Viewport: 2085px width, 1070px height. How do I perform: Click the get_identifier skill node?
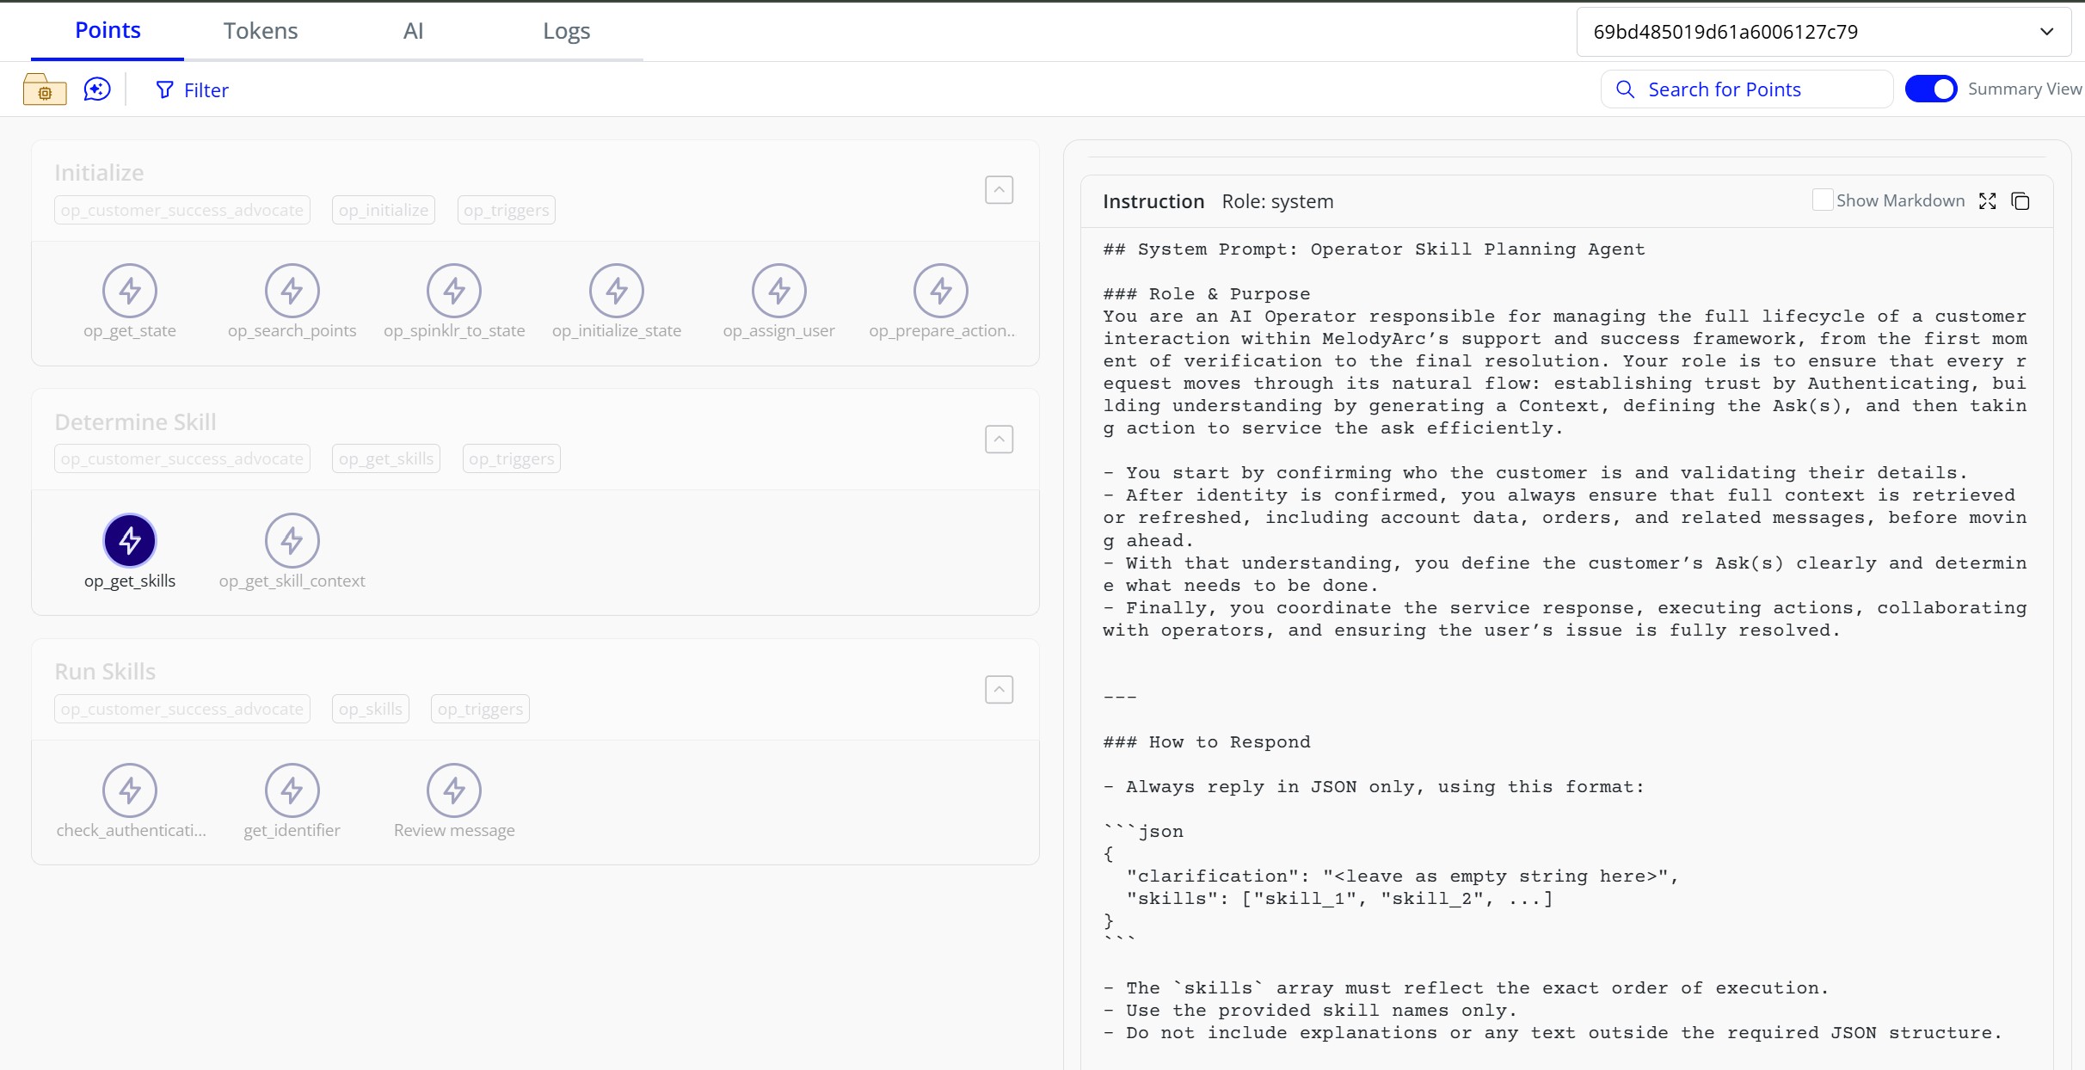click(x=292, y=789)
